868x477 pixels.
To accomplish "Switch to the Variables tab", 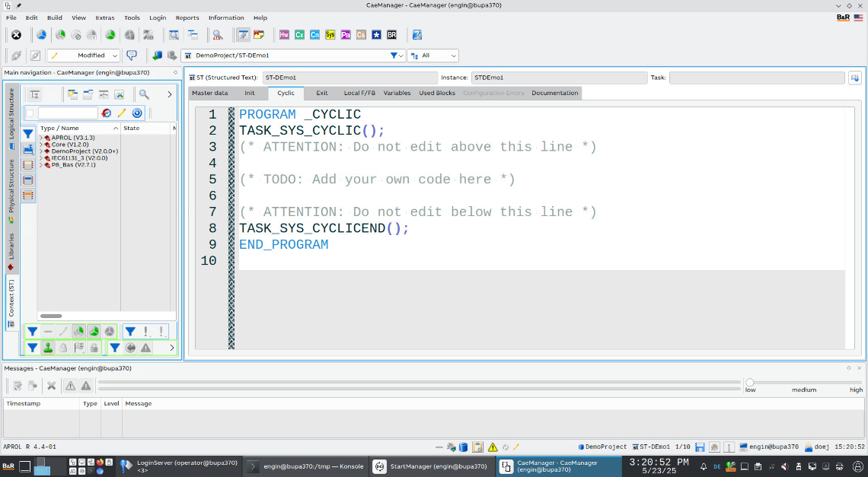I will 397,93.
